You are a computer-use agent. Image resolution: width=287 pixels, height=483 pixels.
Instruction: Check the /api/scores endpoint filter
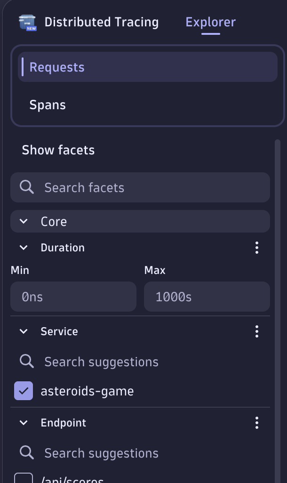[23, 479]
